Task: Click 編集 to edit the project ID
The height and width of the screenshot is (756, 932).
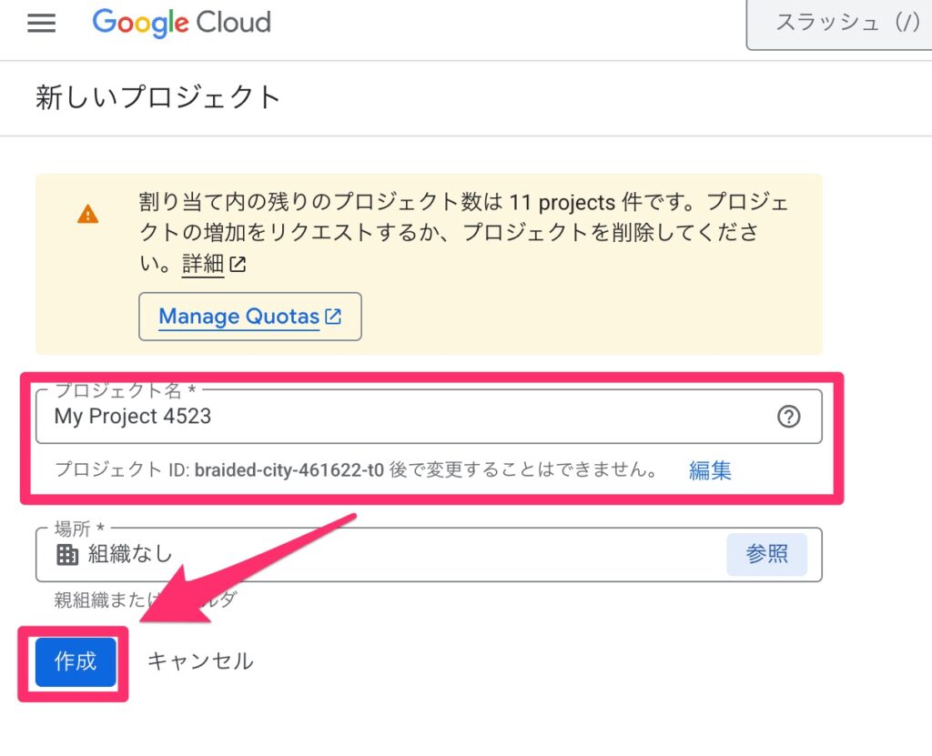Action: click(710, 470)
